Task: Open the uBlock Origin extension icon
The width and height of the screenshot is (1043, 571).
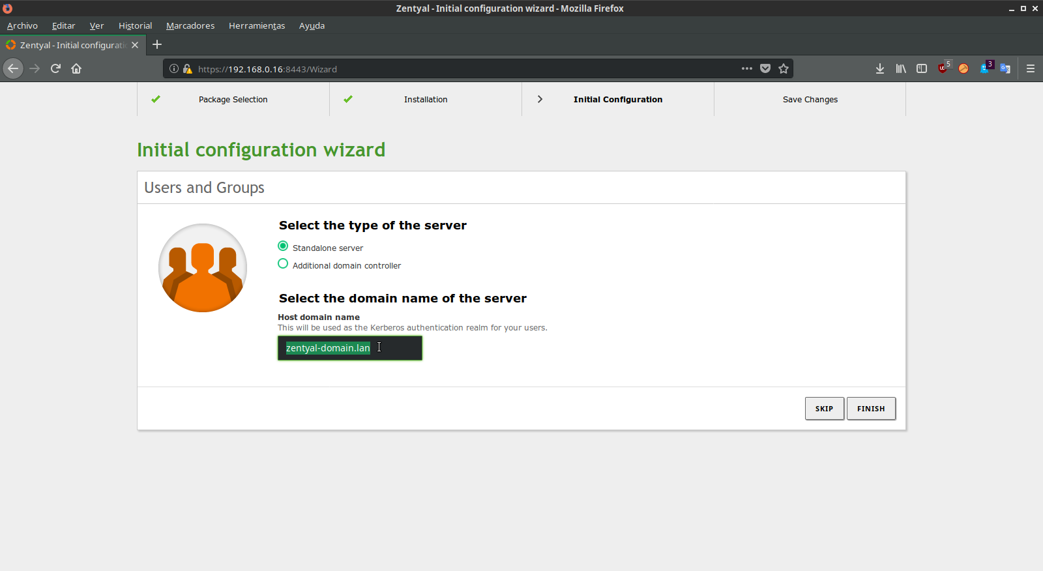Action: [943, 68]
